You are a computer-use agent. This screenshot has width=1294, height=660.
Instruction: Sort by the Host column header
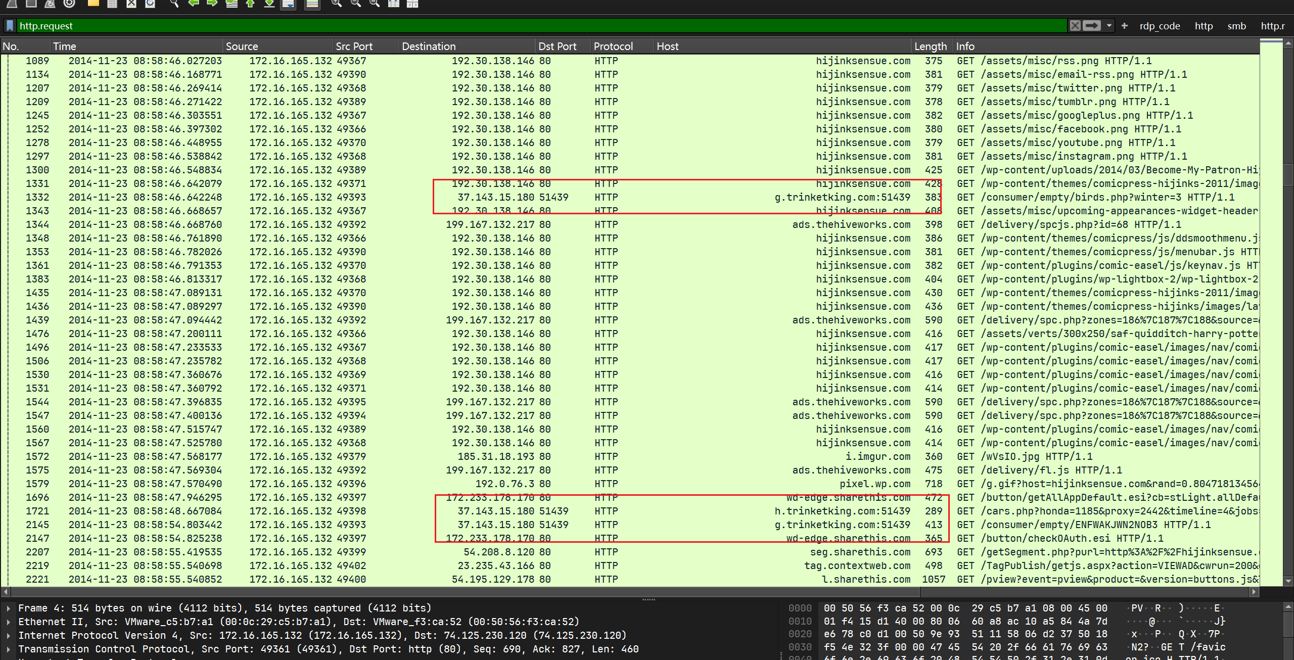coord(783,46)
